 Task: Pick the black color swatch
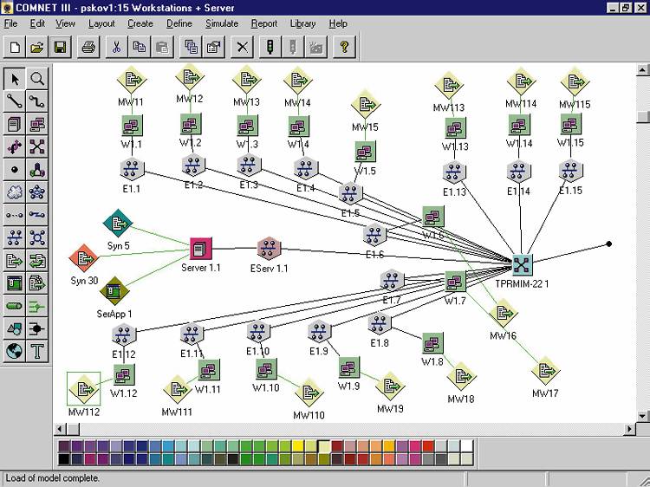click(x=64, y=459)
